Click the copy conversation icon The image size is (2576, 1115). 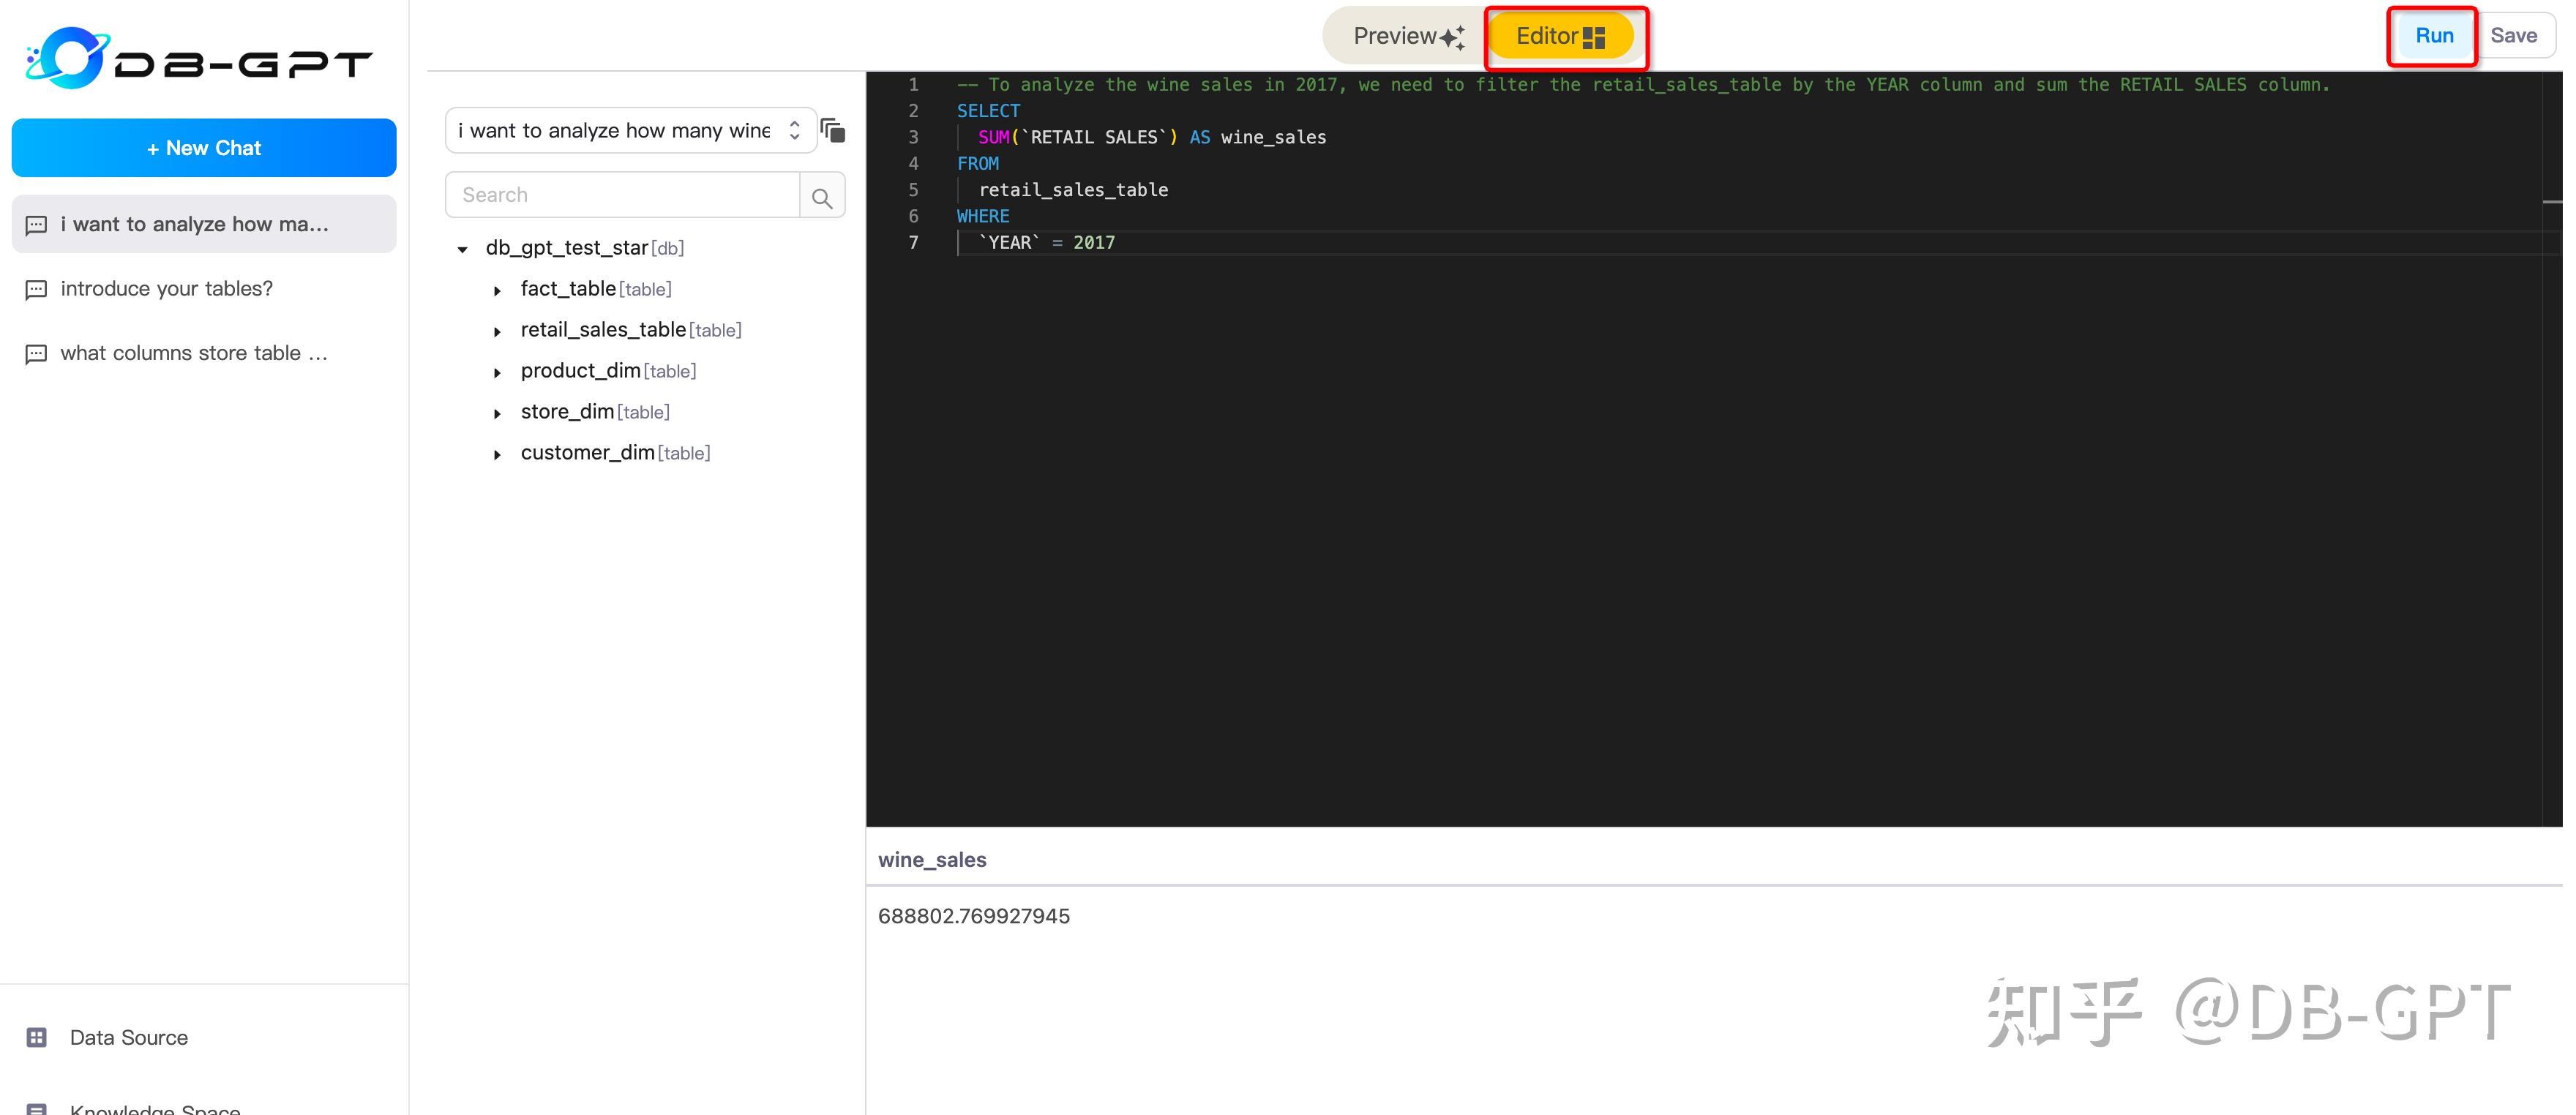(x=833, y=130)
